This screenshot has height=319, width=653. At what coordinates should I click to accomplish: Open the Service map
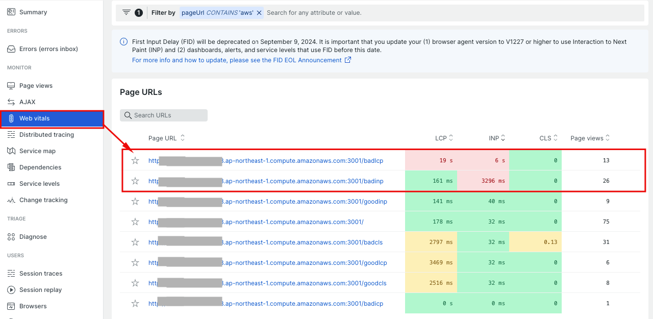(x=37, y=151)
